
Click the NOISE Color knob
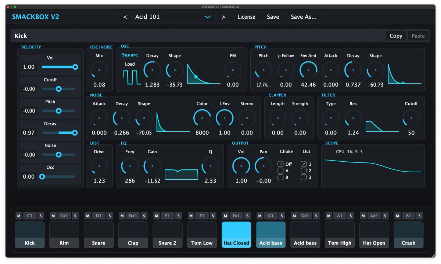tap(202, 118)
